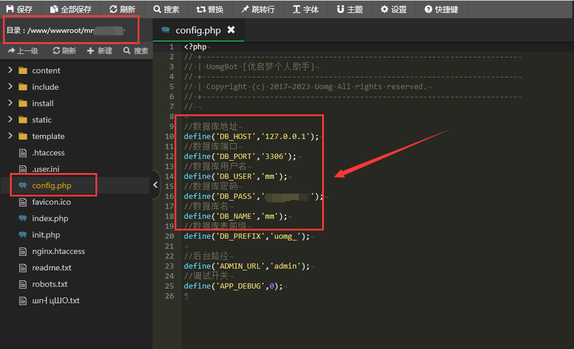Open the Font (字体) settings

click(305, 9)
